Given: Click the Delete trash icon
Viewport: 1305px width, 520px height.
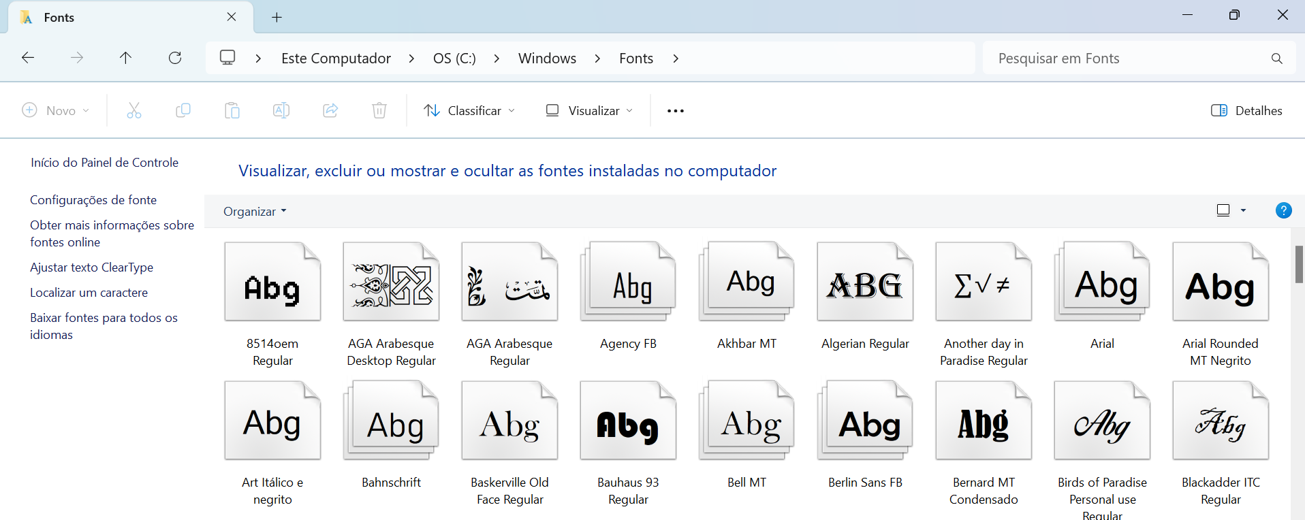Looking at the screenshot, I should (379, 110).
